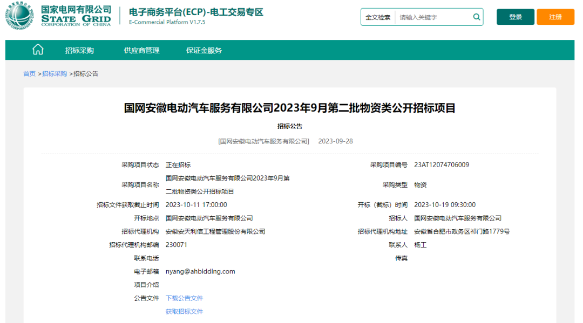Click the announcement title heading

(290, 108)
